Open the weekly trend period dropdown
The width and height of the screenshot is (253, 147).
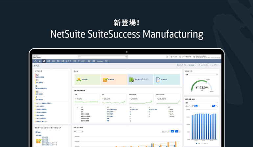point(202,103)
